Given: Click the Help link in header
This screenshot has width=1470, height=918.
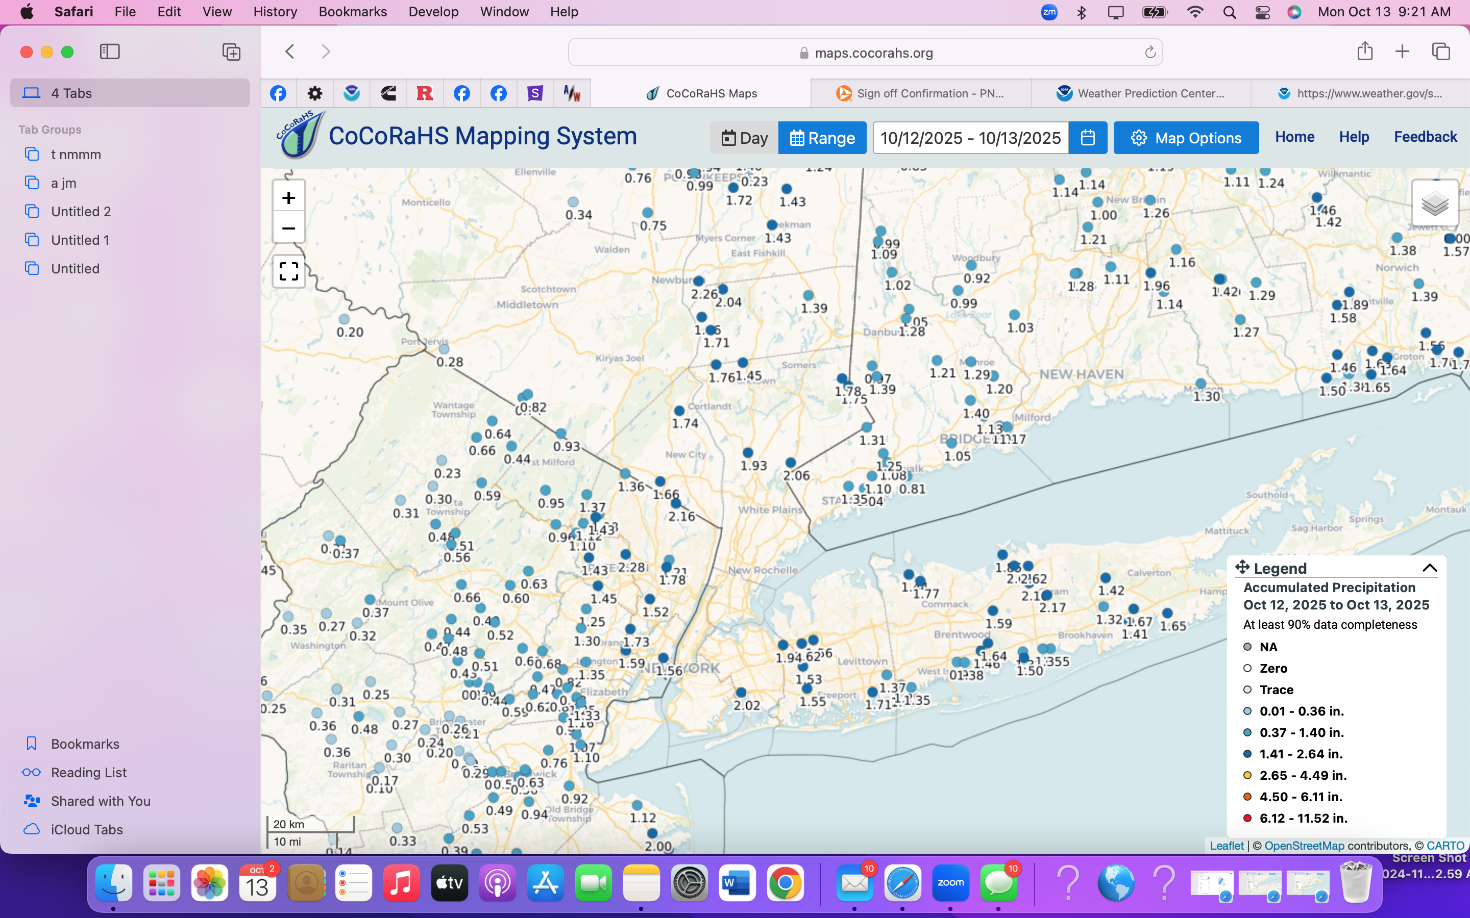Looking at the screenshot, I should click(1354, 137).
